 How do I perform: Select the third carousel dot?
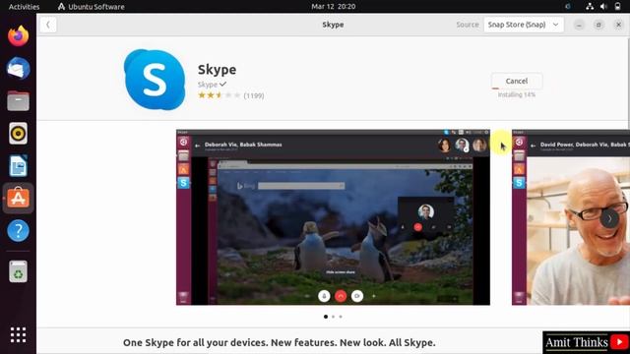pos(341,317)
